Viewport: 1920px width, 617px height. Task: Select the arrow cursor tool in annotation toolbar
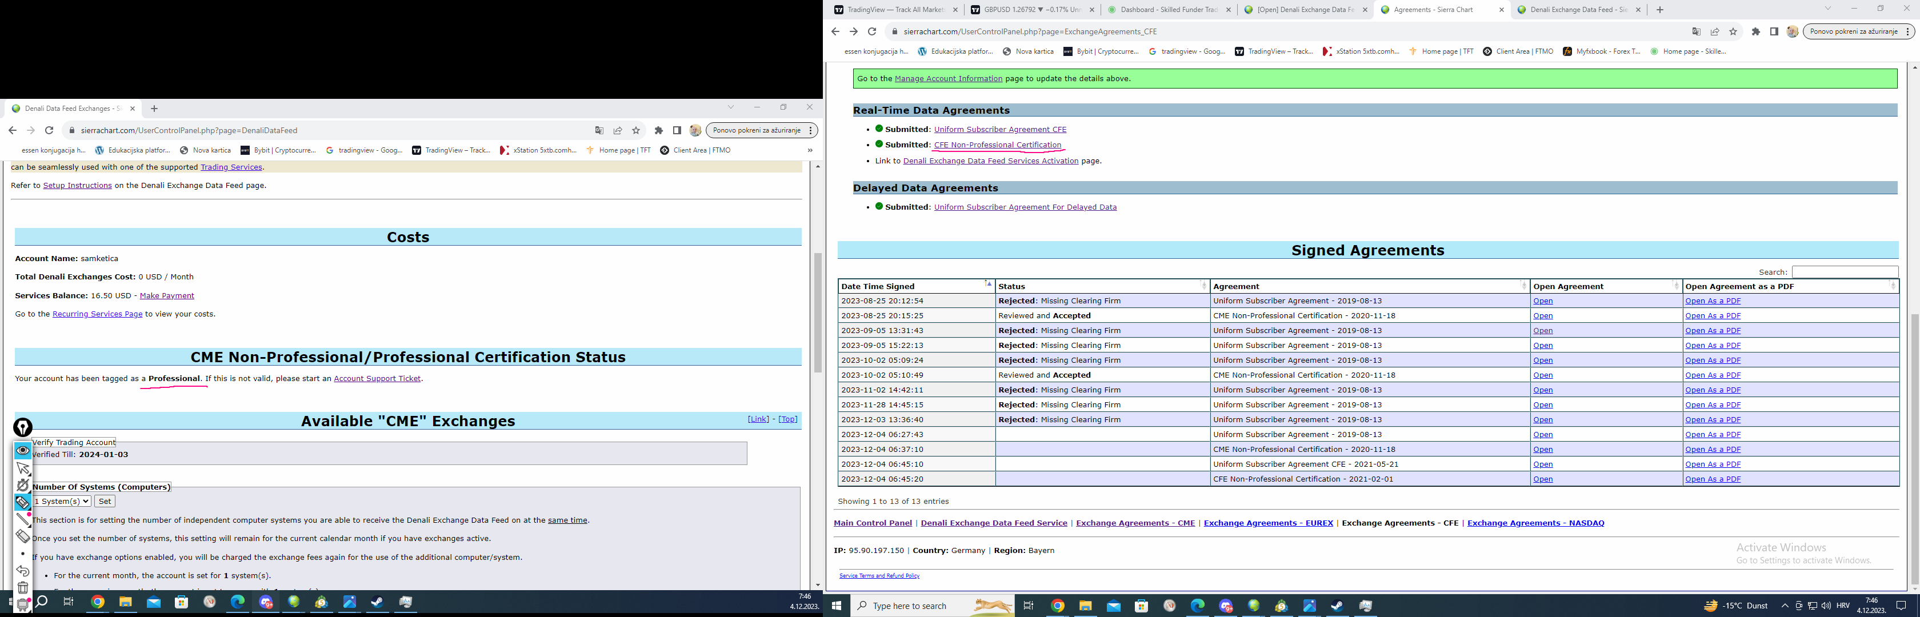(23, 468)
